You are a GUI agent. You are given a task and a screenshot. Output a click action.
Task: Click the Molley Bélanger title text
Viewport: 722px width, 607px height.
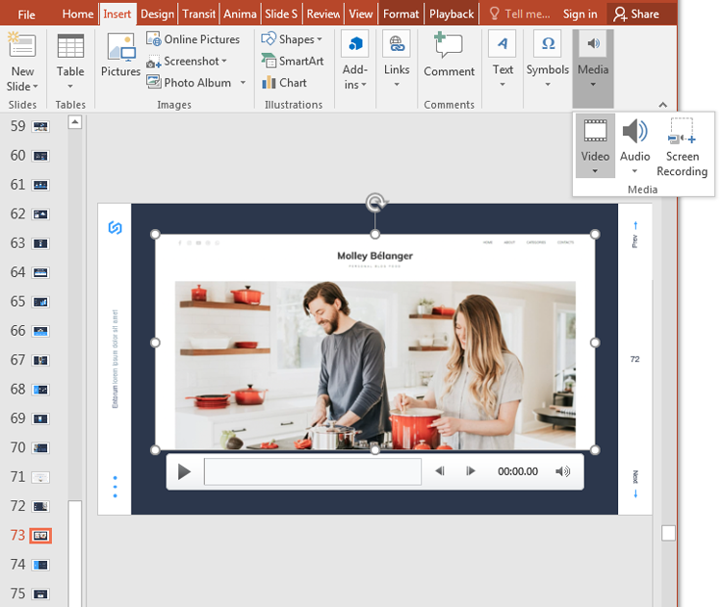coord(374,256)
